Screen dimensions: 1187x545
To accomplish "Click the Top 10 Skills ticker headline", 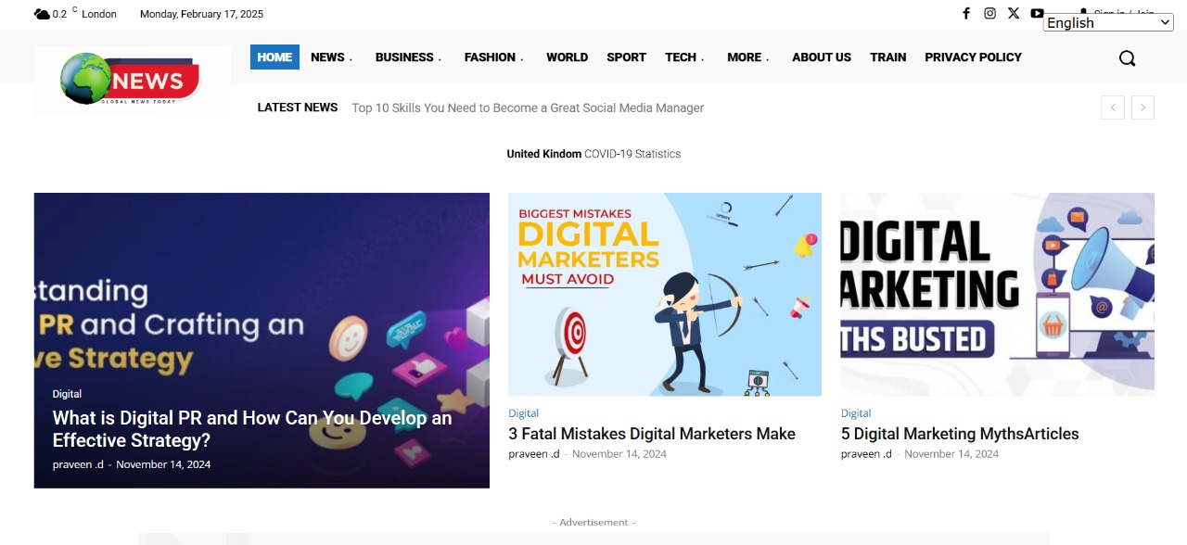I will click(527, 108).
